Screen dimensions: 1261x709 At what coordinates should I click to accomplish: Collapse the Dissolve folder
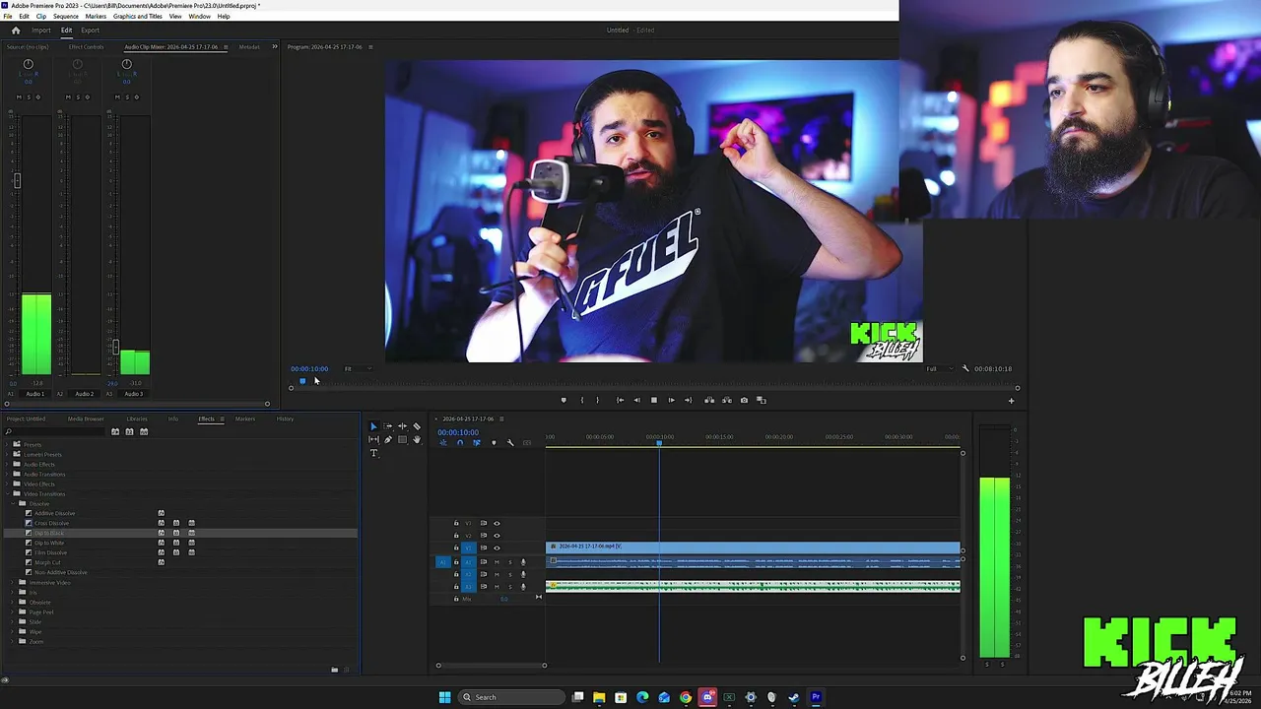pos(15,504)
